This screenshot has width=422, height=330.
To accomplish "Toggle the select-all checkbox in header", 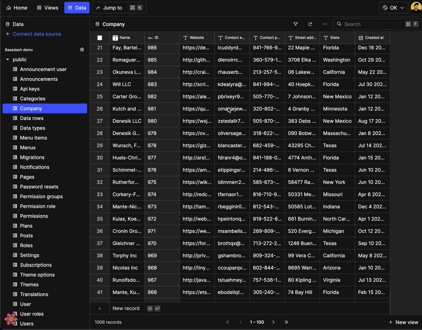I will point(100,38).
